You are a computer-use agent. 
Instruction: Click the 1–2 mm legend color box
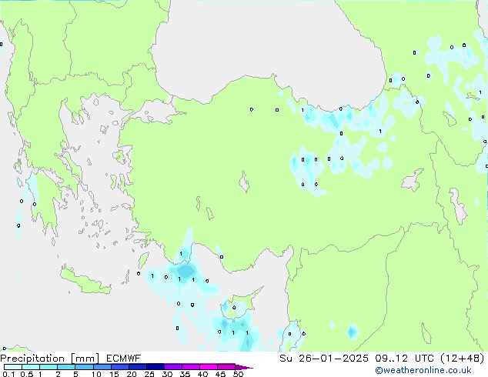(48, 367)
